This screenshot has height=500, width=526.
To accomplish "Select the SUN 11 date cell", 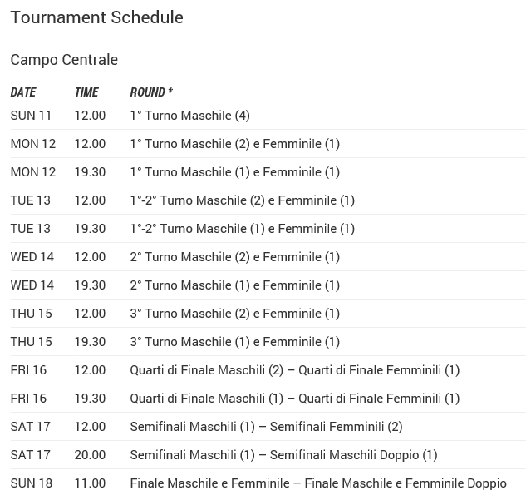I will (31, 116).
